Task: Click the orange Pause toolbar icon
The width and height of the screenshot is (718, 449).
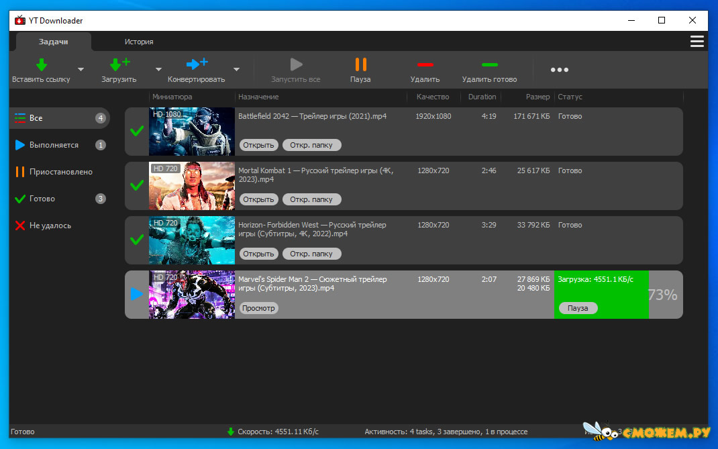Action: click(x=361, y=64)
